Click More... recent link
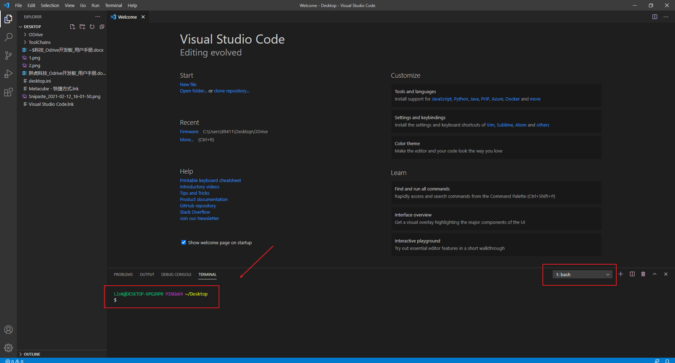The width and height of the screenshot is (675, 363). tap(187, 140)
